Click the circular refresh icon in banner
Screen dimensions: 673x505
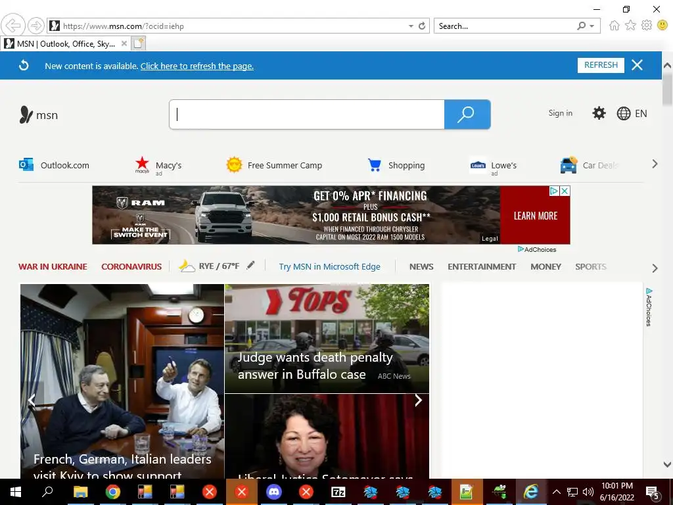24,66
